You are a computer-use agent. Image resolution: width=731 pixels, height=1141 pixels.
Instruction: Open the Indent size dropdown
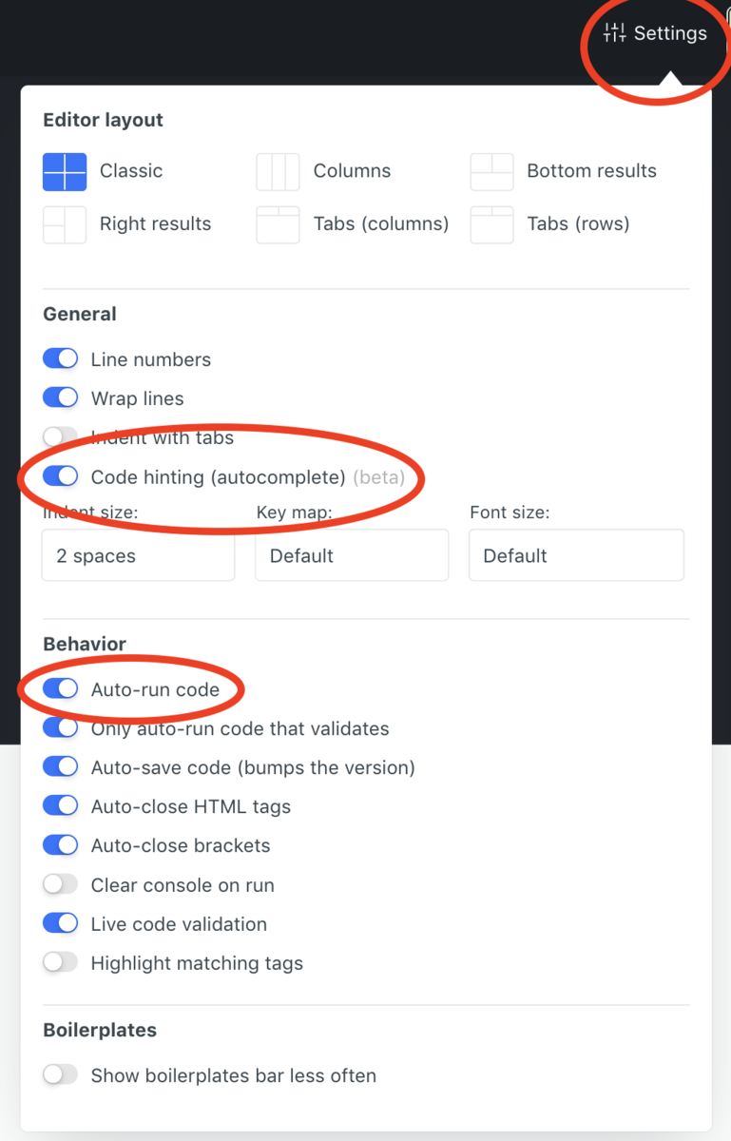(x=139, y=555)
